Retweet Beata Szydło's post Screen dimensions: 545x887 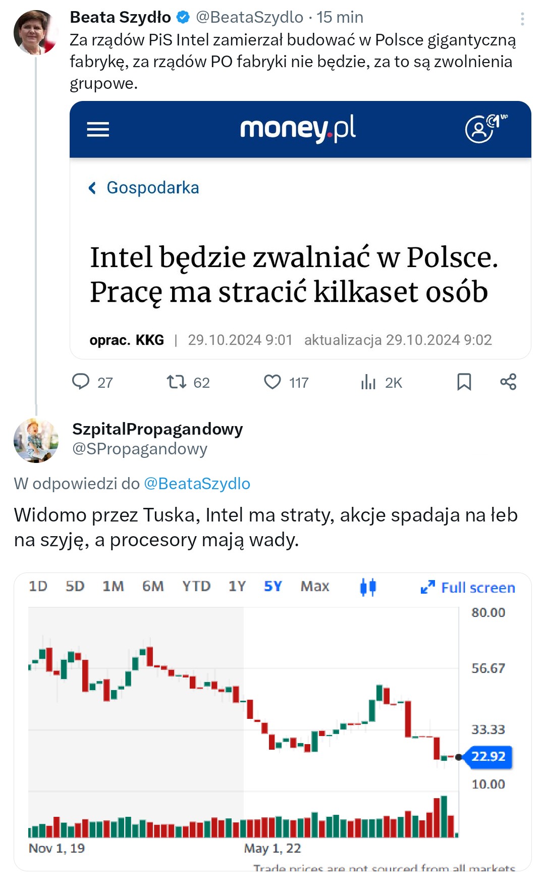(x=177, y=382)
